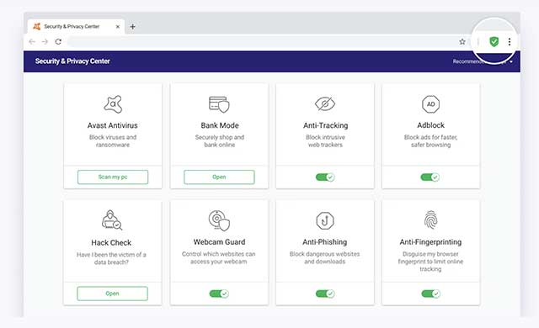Click the Bank Mode card title

pos(220,125)
